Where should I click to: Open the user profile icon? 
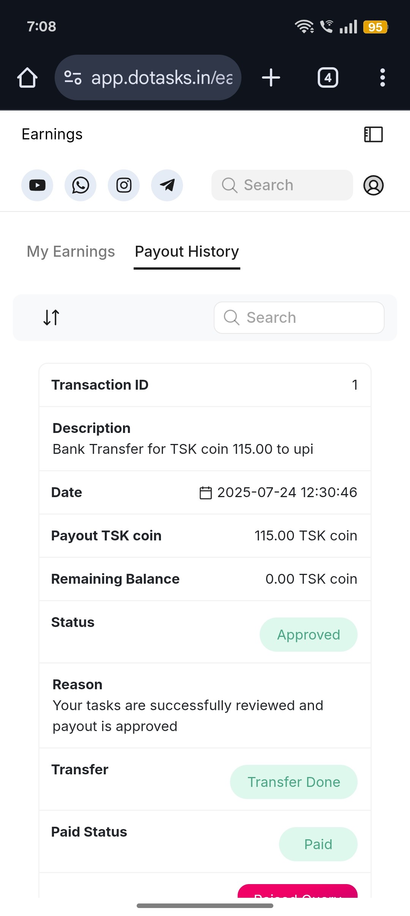(x=374, y=185)
